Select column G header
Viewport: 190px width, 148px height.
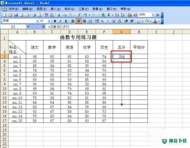pos(121,32)
